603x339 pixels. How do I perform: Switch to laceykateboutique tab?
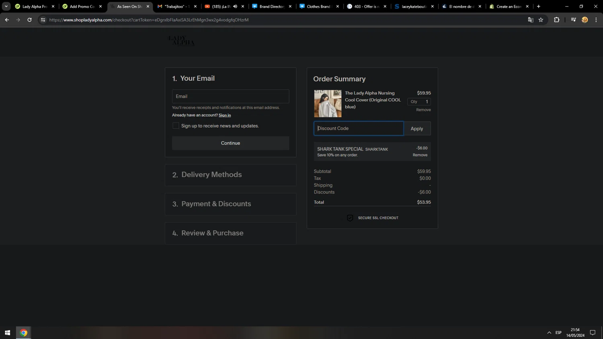[414, 6]
